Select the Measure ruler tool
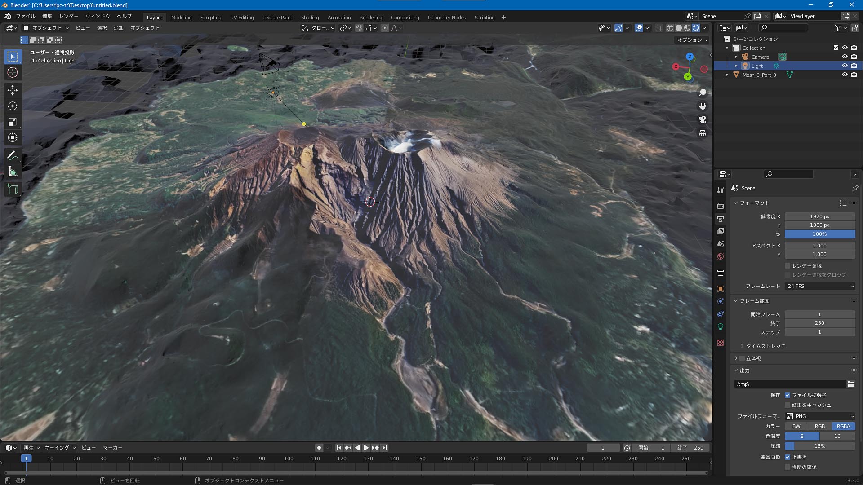The height and width of the screenshot is (485, 863). [13, 172]
